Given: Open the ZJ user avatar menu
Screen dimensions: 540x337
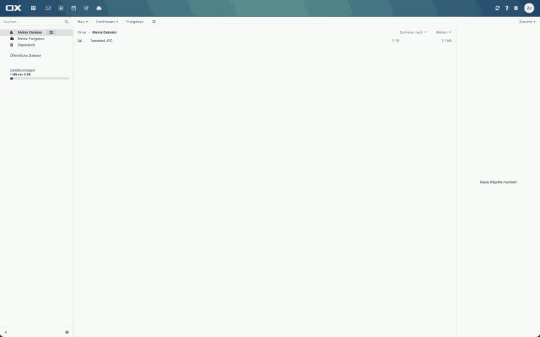Looking at the screenshot, I should point(529,8).
